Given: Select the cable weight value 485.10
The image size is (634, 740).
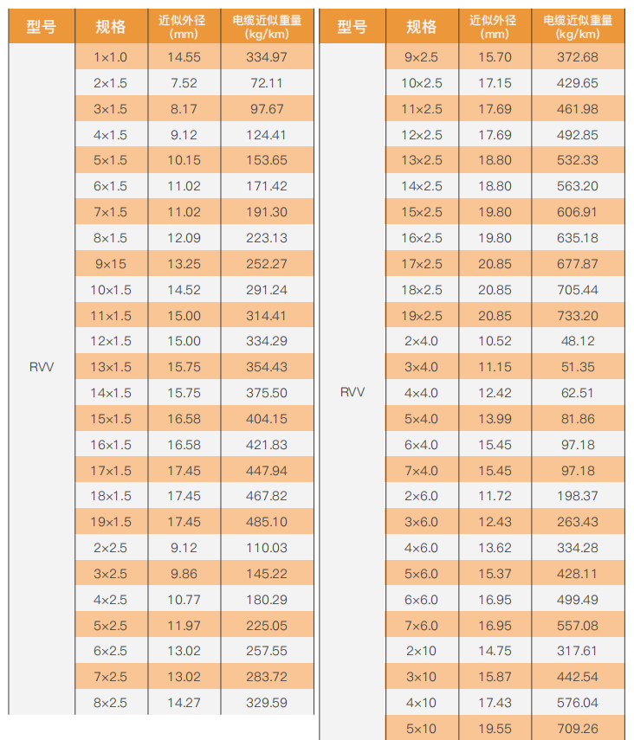Looking at the screenshot, I should click(267, 522).
